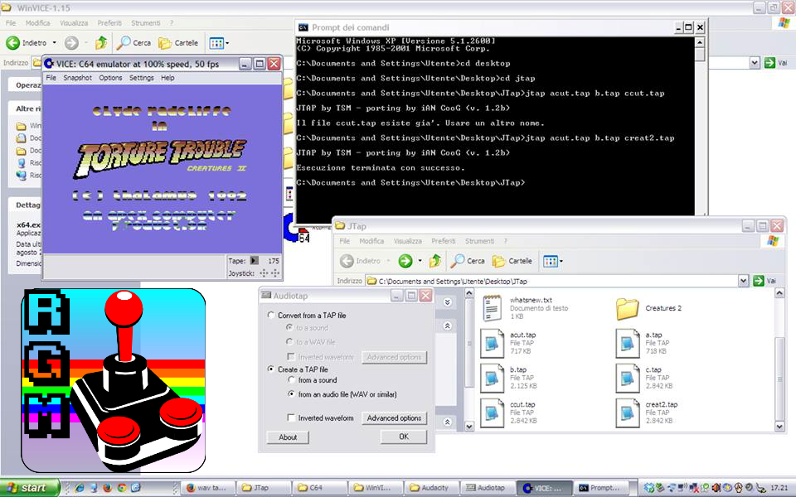796x497 pixels.
Task: Open the File menu in WinVICE window
Action: [x=11, y=23]
